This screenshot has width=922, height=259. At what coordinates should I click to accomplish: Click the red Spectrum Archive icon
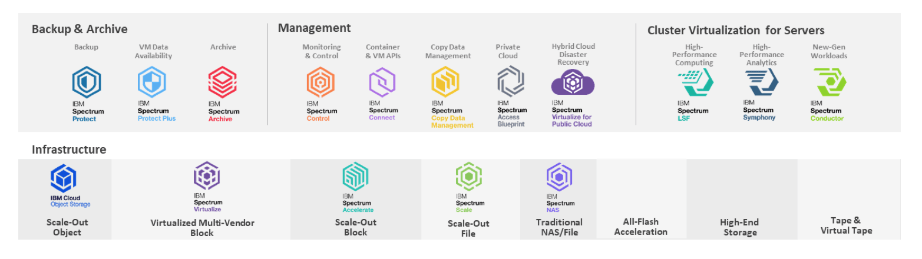pyautogui.click(x=223, y=82)
